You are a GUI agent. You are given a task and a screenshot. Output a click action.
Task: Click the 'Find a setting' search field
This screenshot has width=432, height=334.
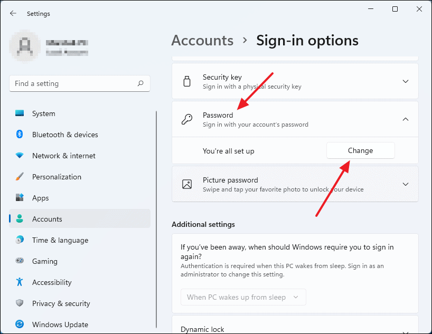click(79, 83)
